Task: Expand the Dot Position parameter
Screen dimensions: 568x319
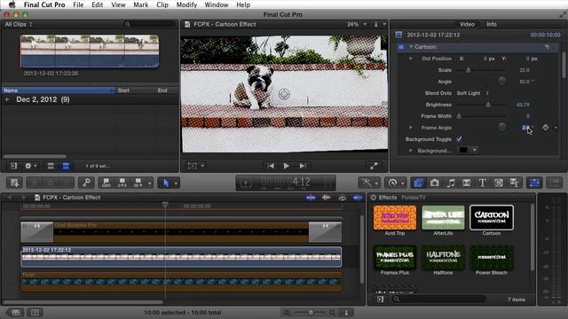Action: point(410,58)
